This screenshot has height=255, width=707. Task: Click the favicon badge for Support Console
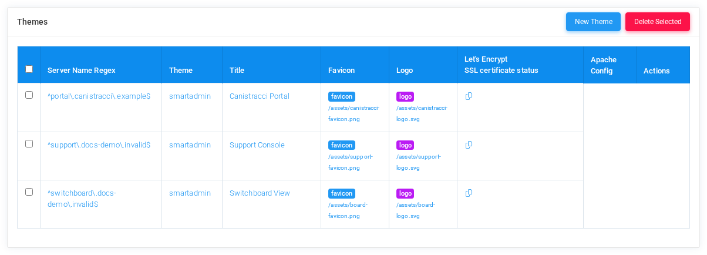342,145
